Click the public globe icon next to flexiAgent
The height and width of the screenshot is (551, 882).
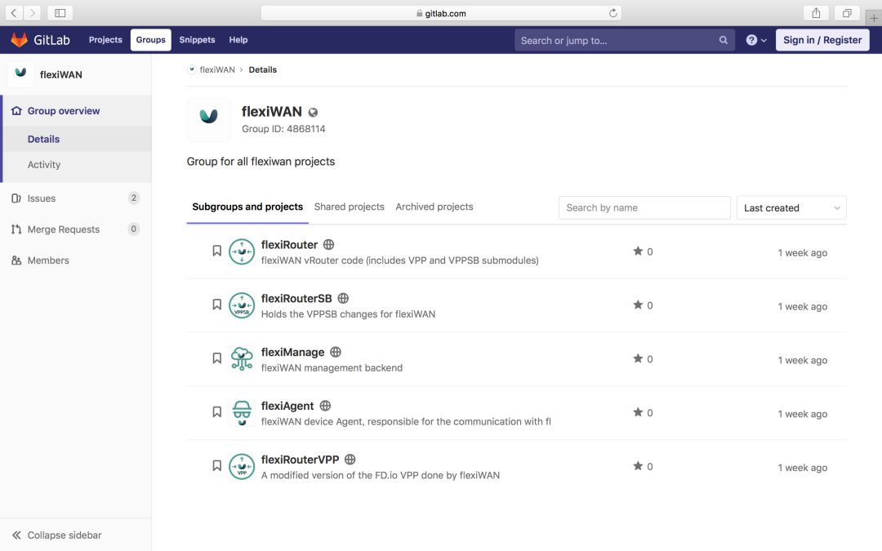(x=325, y=406)
